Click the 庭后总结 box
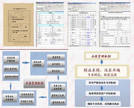This screenshot has height=108, width=134. (56, 71)
